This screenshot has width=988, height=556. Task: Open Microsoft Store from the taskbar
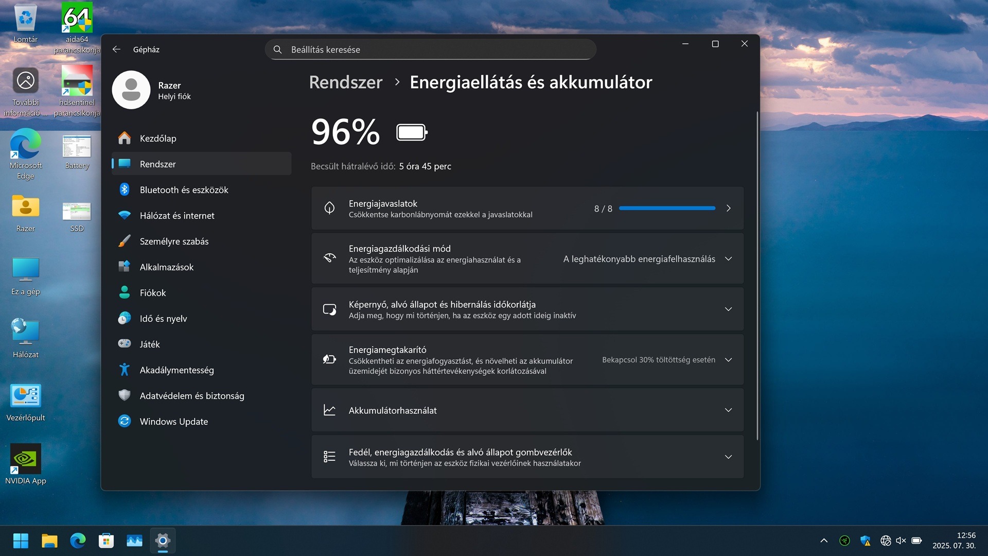106,541
